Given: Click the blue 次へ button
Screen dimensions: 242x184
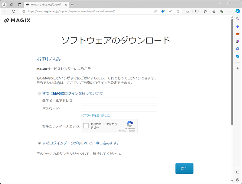Looking at the screenshot, I should coord(184,168).
